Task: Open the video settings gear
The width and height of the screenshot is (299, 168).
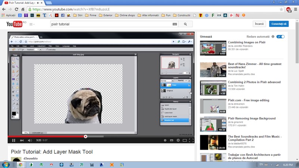Action: [178, 140]
